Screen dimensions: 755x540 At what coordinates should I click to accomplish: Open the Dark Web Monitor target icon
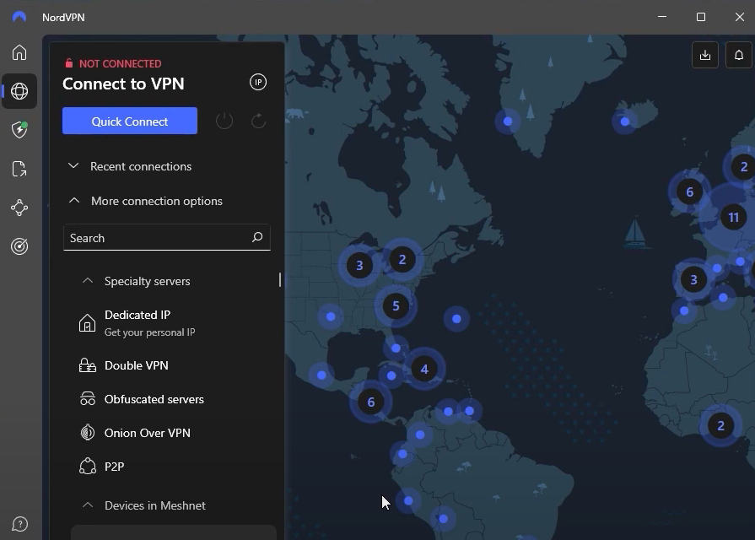click(19, 246)
